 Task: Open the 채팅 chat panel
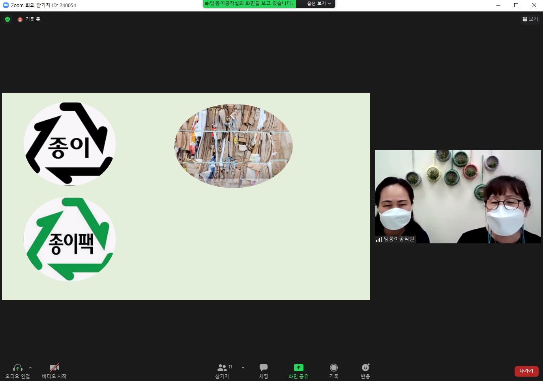click(264, 371)
